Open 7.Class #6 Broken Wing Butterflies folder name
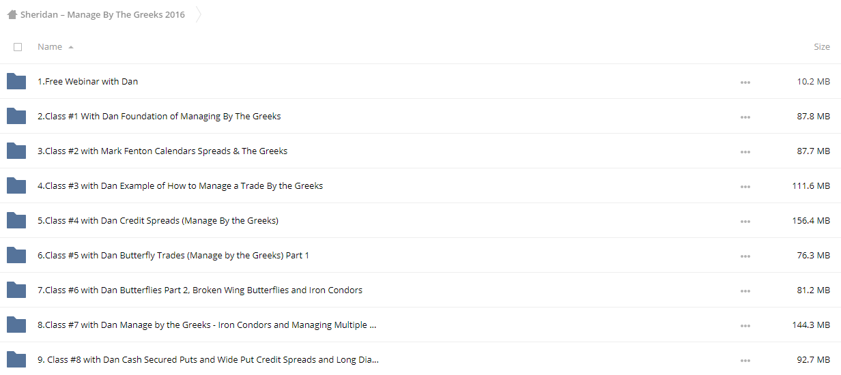 pos(200,290)
